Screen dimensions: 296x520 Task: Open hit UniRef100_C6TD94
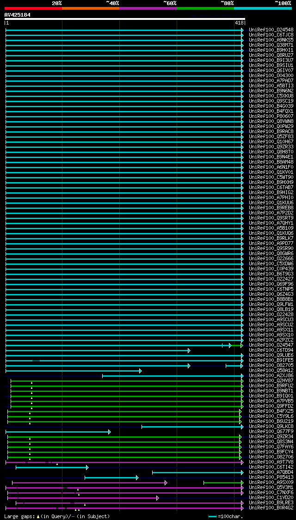tap(271, 350)
